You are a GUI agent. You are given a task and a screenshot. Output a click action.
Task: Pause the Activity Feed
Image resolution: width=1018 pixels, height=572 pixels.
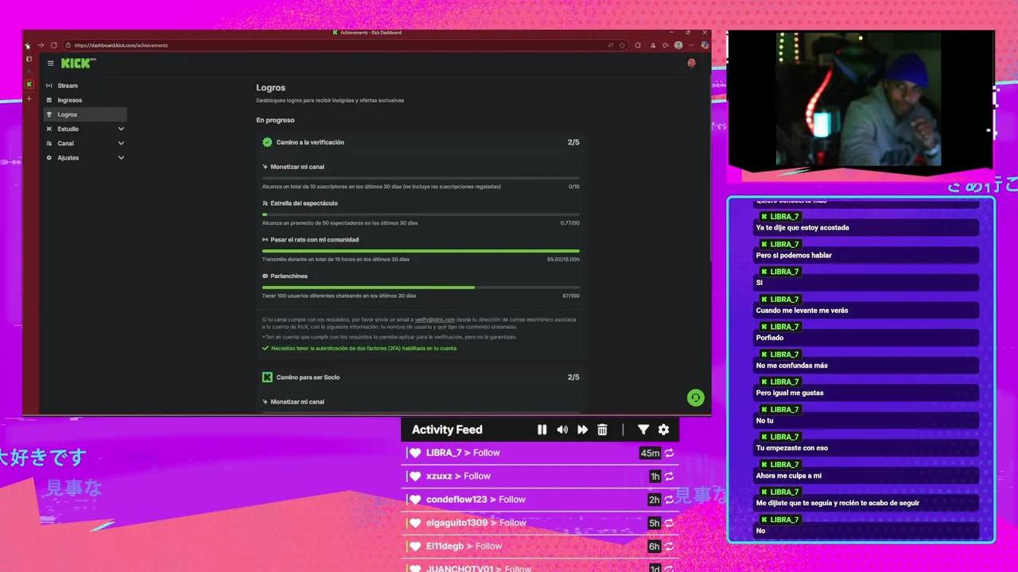click(542, 430)
